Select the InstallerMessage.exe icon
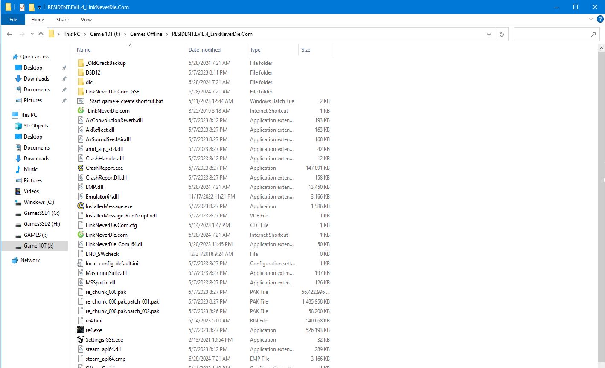 [81, 206]
